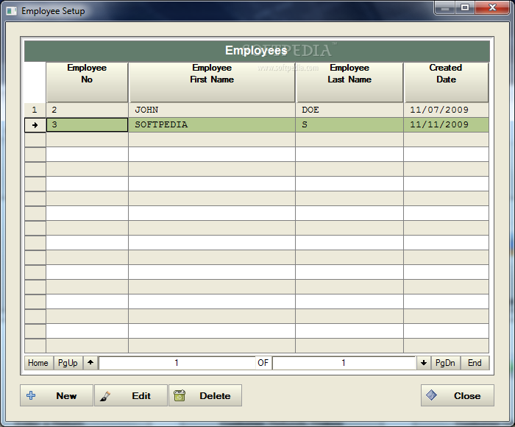The height and width of the screenshot is (427, 515).
Task: Click the current-row arrow indicator
Action: point(35,125)
